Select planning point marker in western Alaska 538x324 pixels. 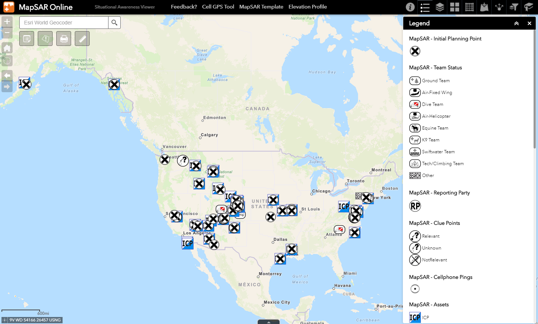coord(26,84)
